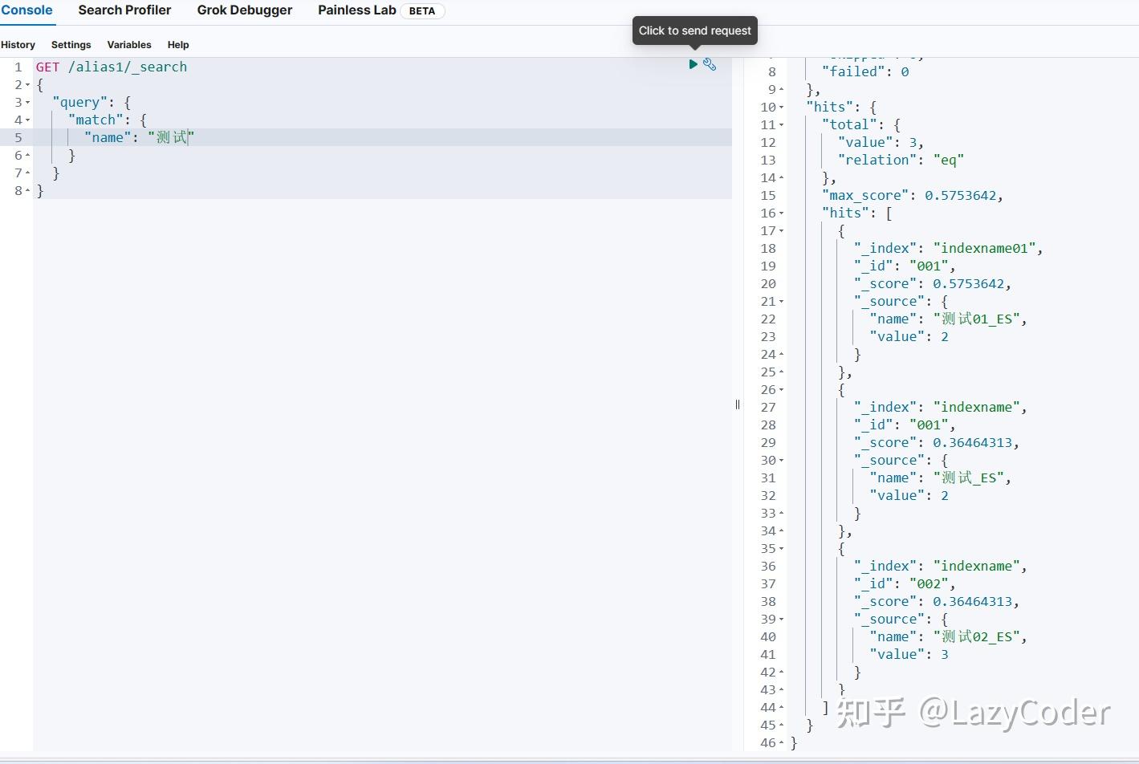Click the green send request play icon
Screen dimensions: 1139x764
[x=693, y=64]
